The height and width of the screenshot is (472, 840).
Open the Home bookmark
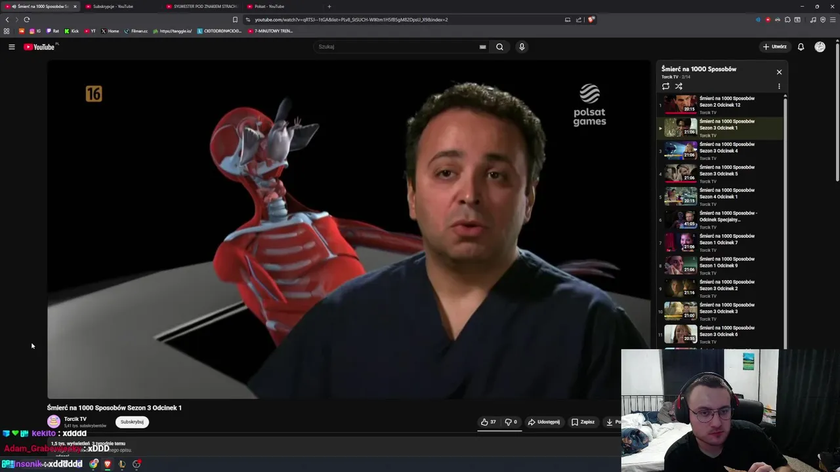(110, 31)
